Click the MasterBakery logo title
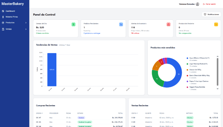This screenshot has height=127, width=223. [13, 4]
